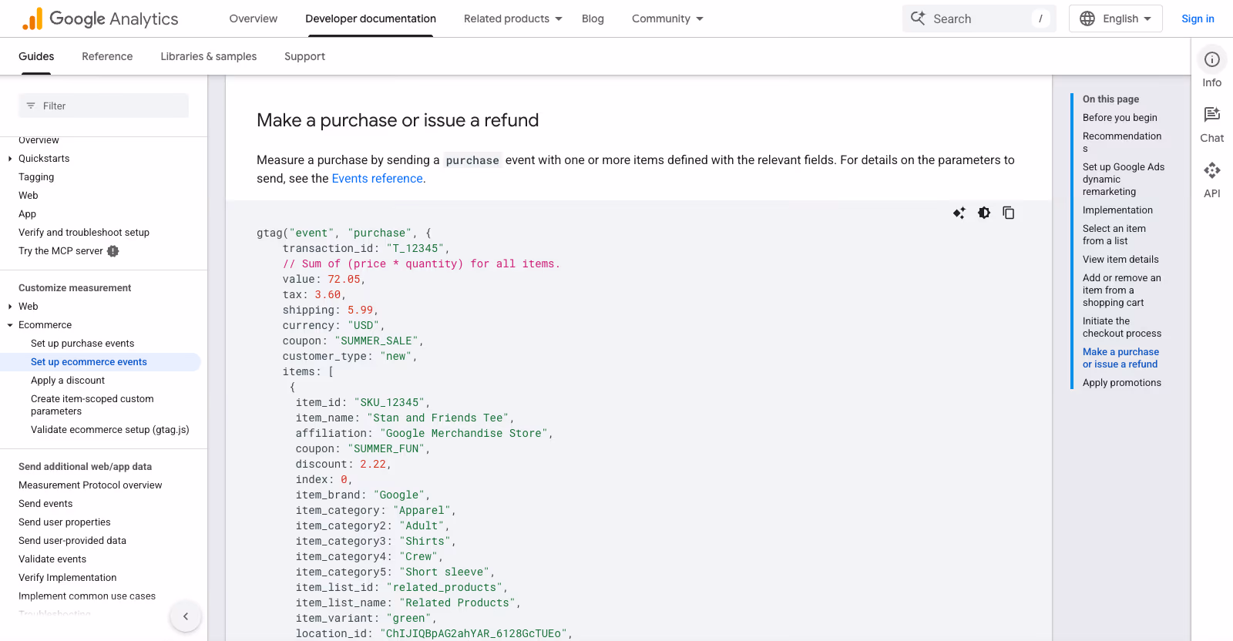The image size is (1233, 641).
Task: Open Verify and troubleshoot setup page
Action: 84,233
